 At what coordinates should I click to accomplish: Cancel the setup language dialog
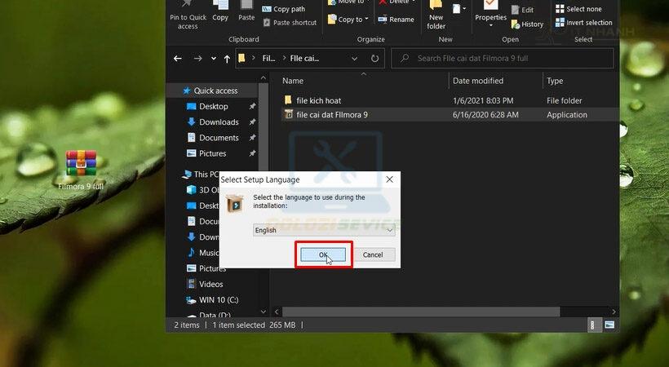click(372, 254)
